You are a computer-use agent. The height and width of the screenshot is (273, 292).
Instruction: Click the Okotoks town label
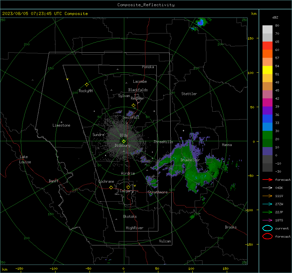pyautogui.click(x=130, y=217)
